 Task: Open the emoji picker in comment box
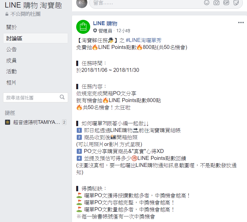(206, 3)
